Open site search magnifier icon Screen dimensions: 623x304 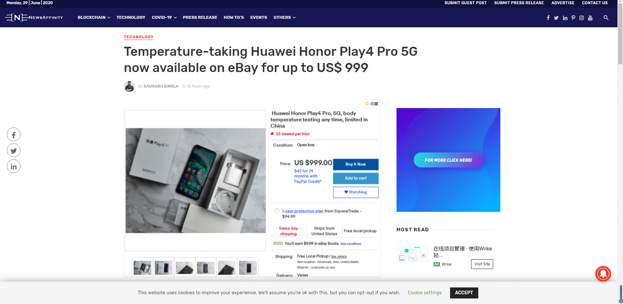(x=606, y=18)
